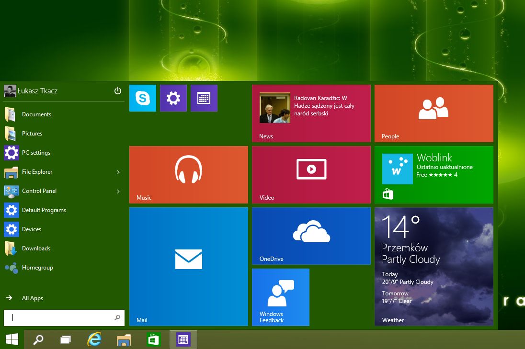Open the PC settings gear tile
525x349 pixels.
tap(173, 98)
